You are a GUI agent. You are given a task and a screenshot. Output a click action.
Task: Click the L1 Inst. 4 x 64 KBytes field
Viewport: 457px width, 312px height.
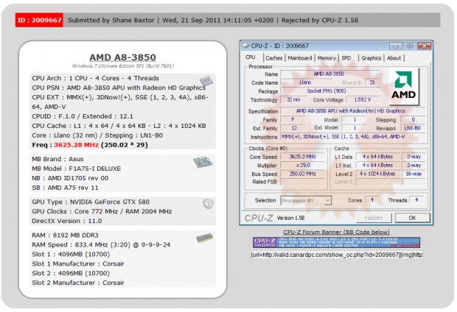[377, 166]
